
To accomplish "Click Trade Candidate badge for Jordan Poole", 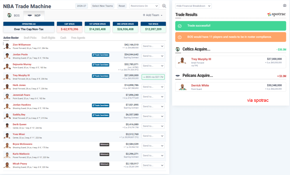I will pyautogui.click(x=100, y=55).
